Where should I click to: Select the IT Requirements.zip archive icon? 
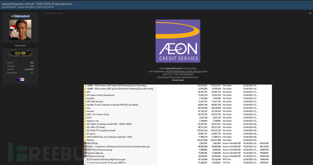pyautogui.click(x=85, y=156)
